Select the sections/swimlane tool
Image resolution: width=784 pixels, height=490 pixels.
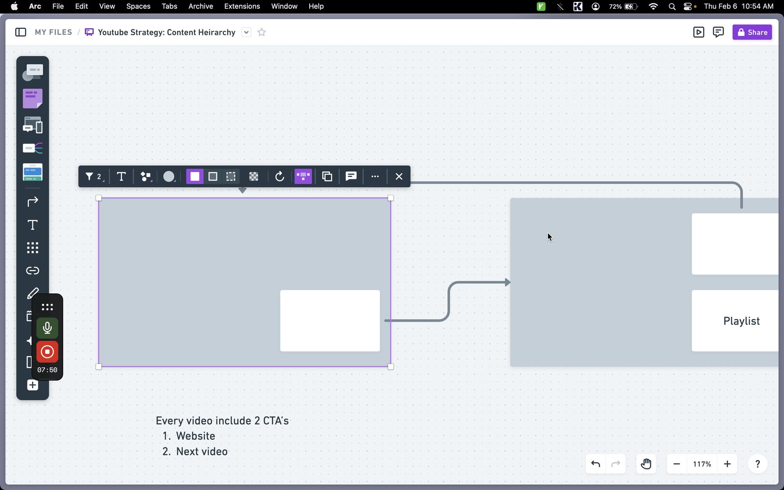coord(32,172)
